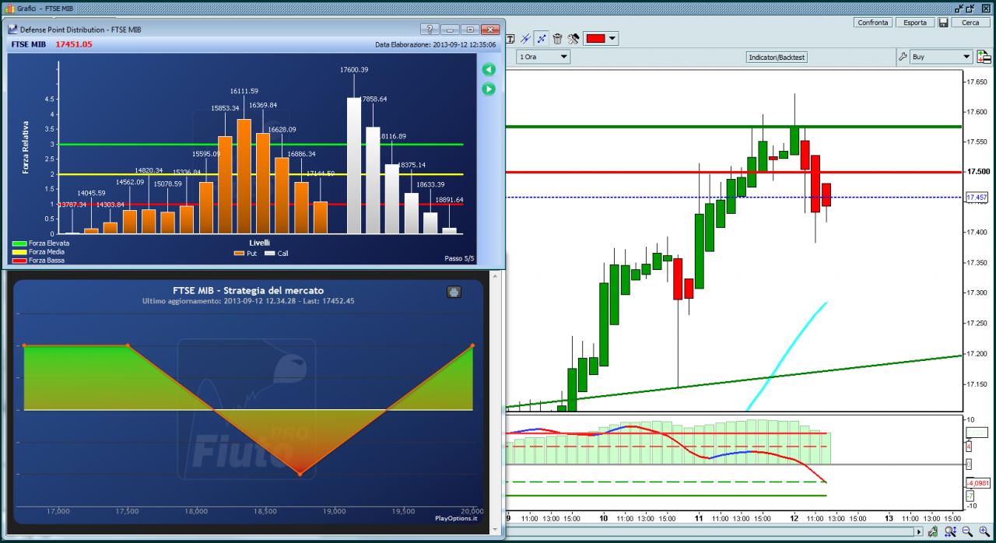Click the Esporta button
This screenshot has width=996, height=543.
pyautogui.click(x=915, y=23)
